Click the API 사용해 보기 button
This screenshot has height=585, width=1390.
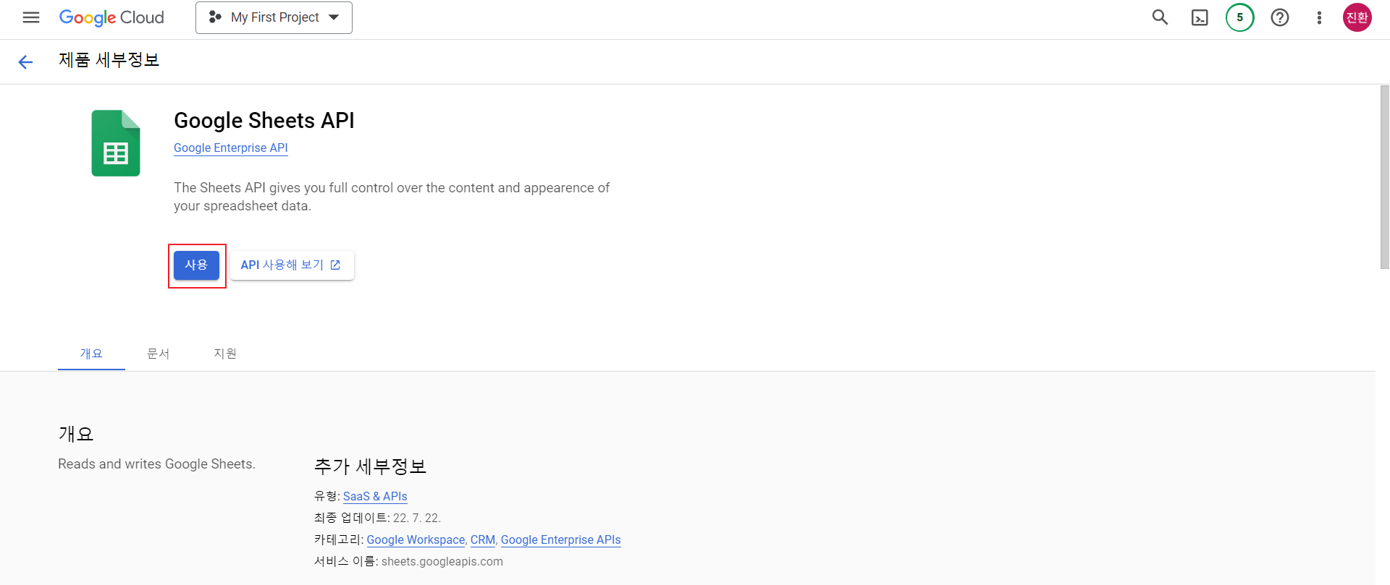click(292, 265)
